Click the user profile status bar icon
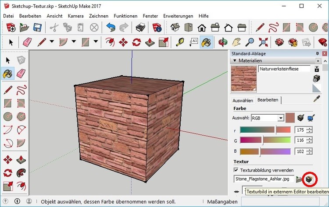The height and width of the screenshot is (207, 329). tap(29, 201)
